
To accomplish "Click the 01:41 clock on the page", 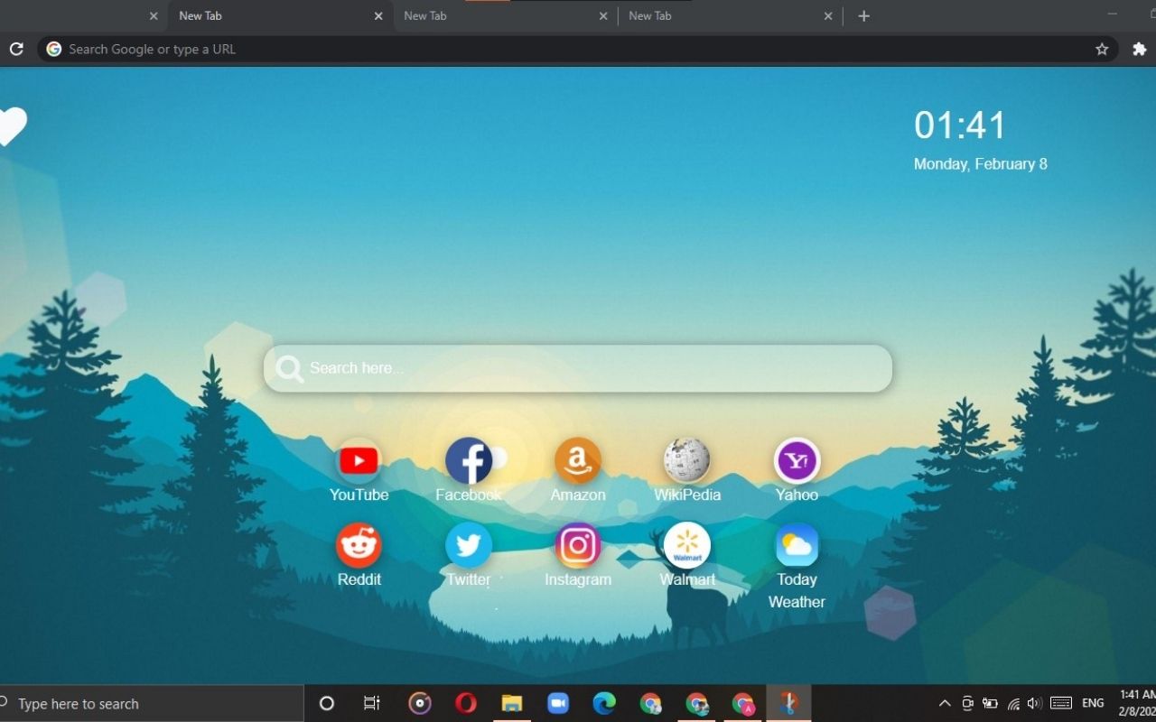I will click(959, 125).
